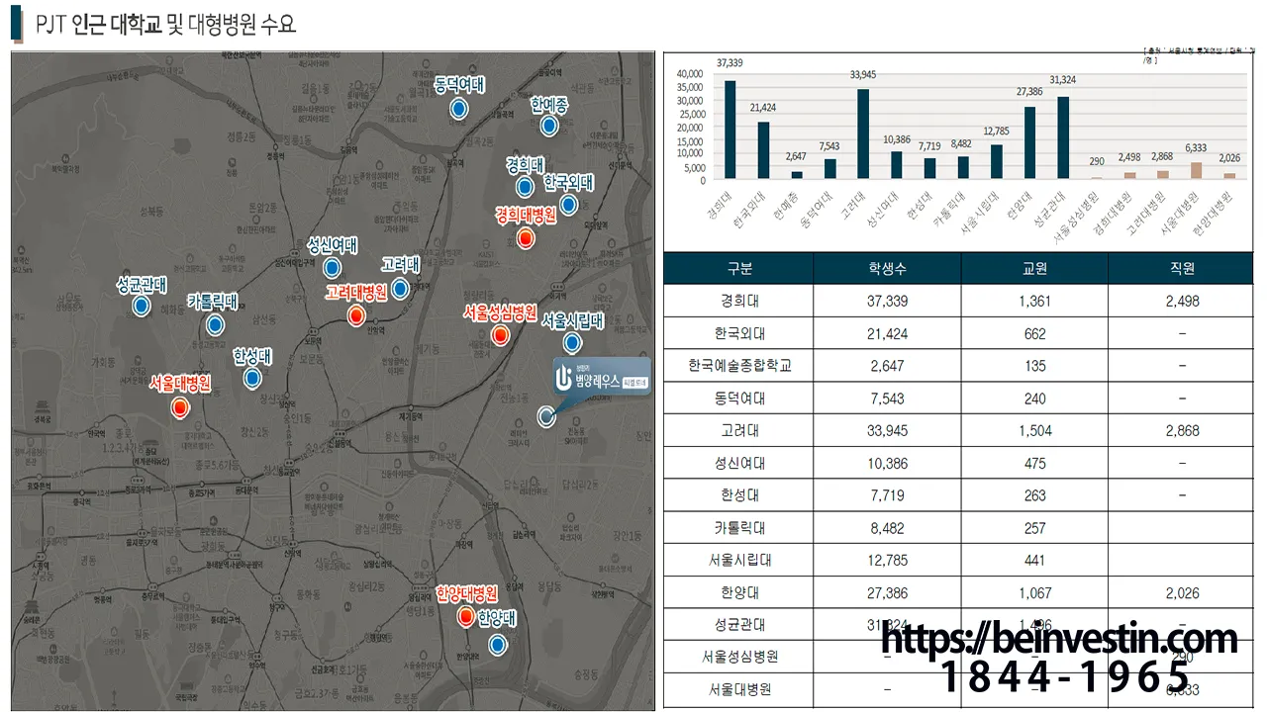Click the 직원 column header
The image size is (1267, 712).
pyautogui.click(x=1182, y=269)
